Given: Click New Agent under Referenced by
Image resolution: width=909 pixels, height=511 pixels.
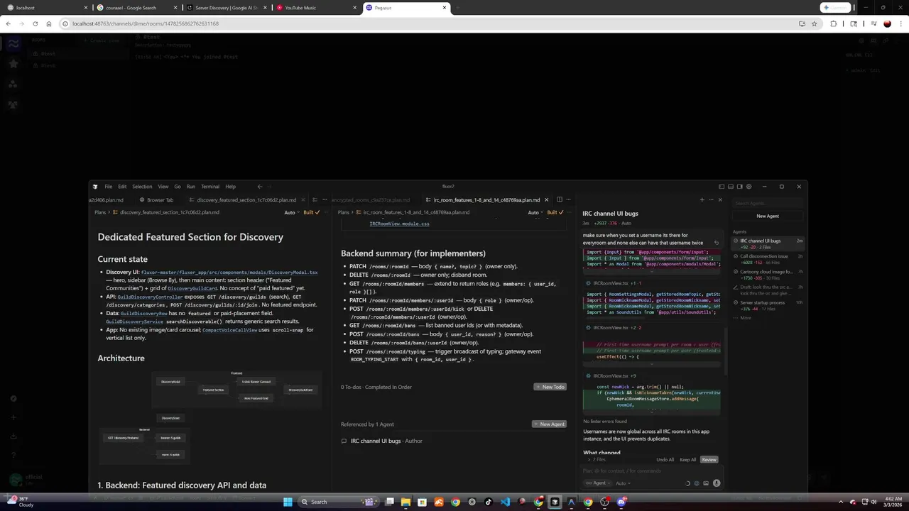Looking at the screenshot, I should click(x=549, y=424).
